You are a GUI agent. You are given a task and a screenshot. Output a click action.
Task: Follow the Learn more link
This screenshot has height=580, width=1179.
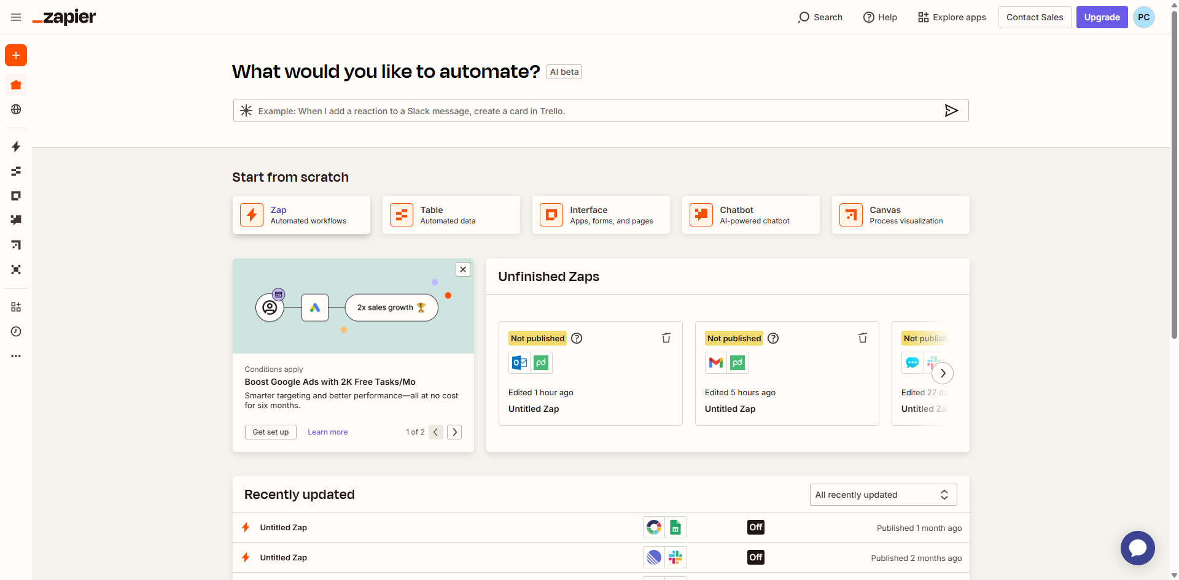coord(327,432)
